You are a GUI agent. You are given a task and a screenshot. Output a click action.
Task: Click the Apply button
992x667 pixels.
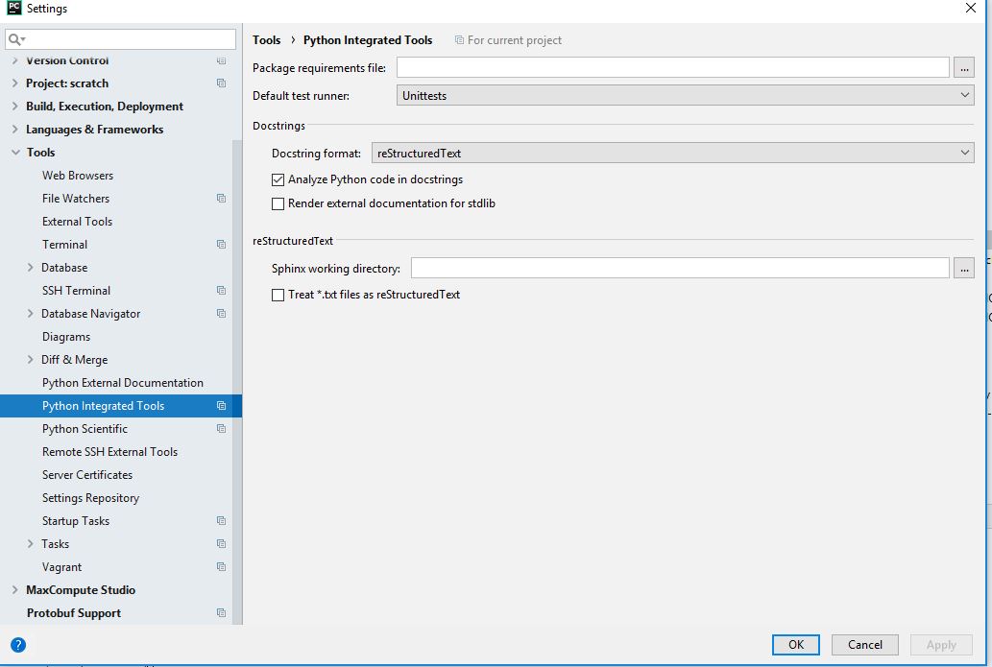pyautogui.click(x=941, y=644)
